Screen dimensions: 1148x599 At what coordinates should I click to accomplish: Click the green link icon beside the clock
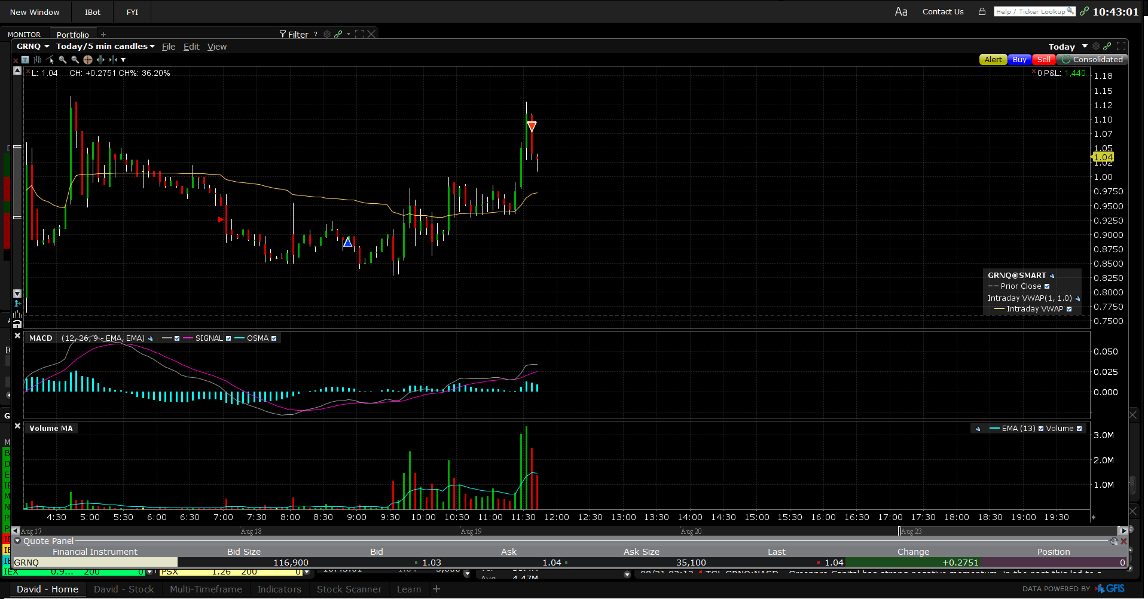[x=1084, y=11]
